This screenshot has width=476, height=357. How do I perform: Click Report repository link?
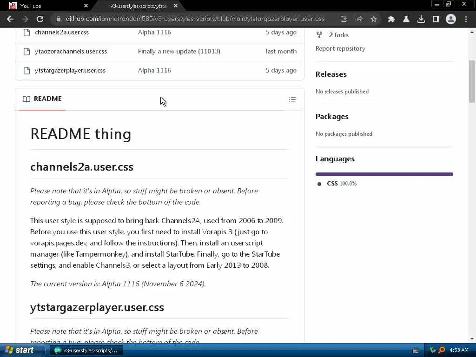[340, 48]
